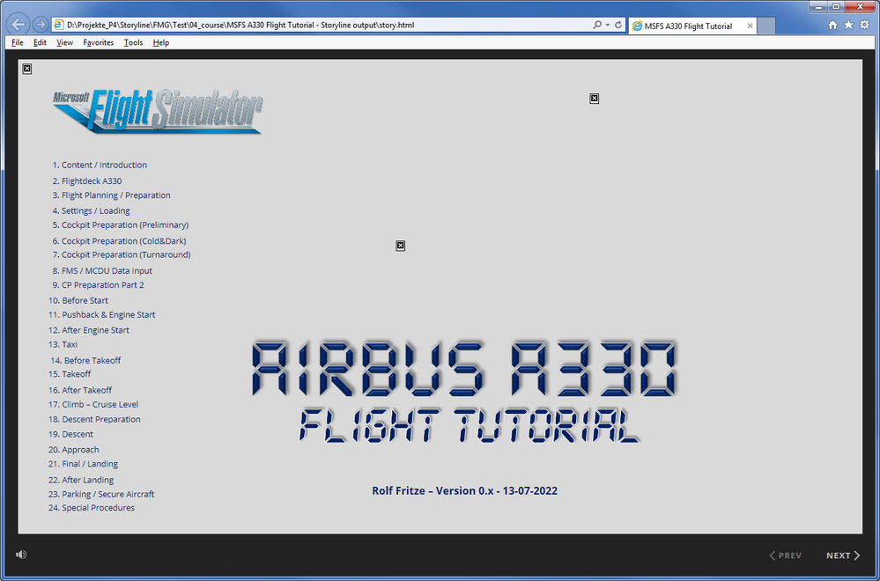Click broken image icon in slide center

pyautogui.click(x=400, y=246)
